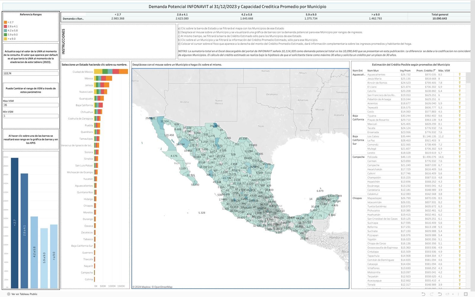Image resolution: width=475 pixels, height=297 pixels.
Task: Click the Máx. VSM column header
Action: [444, 71]
